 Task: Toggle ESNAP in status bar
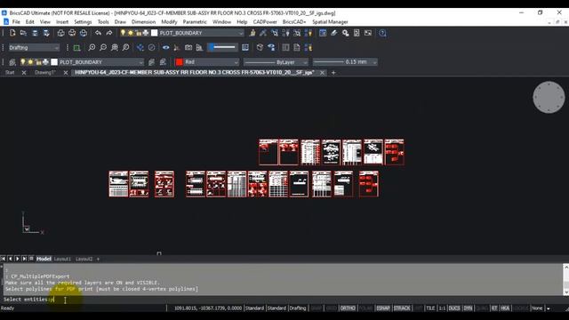(383, 308)
